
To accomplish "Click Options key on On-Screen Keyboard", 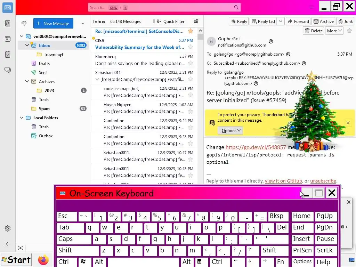I will point(302,262).
